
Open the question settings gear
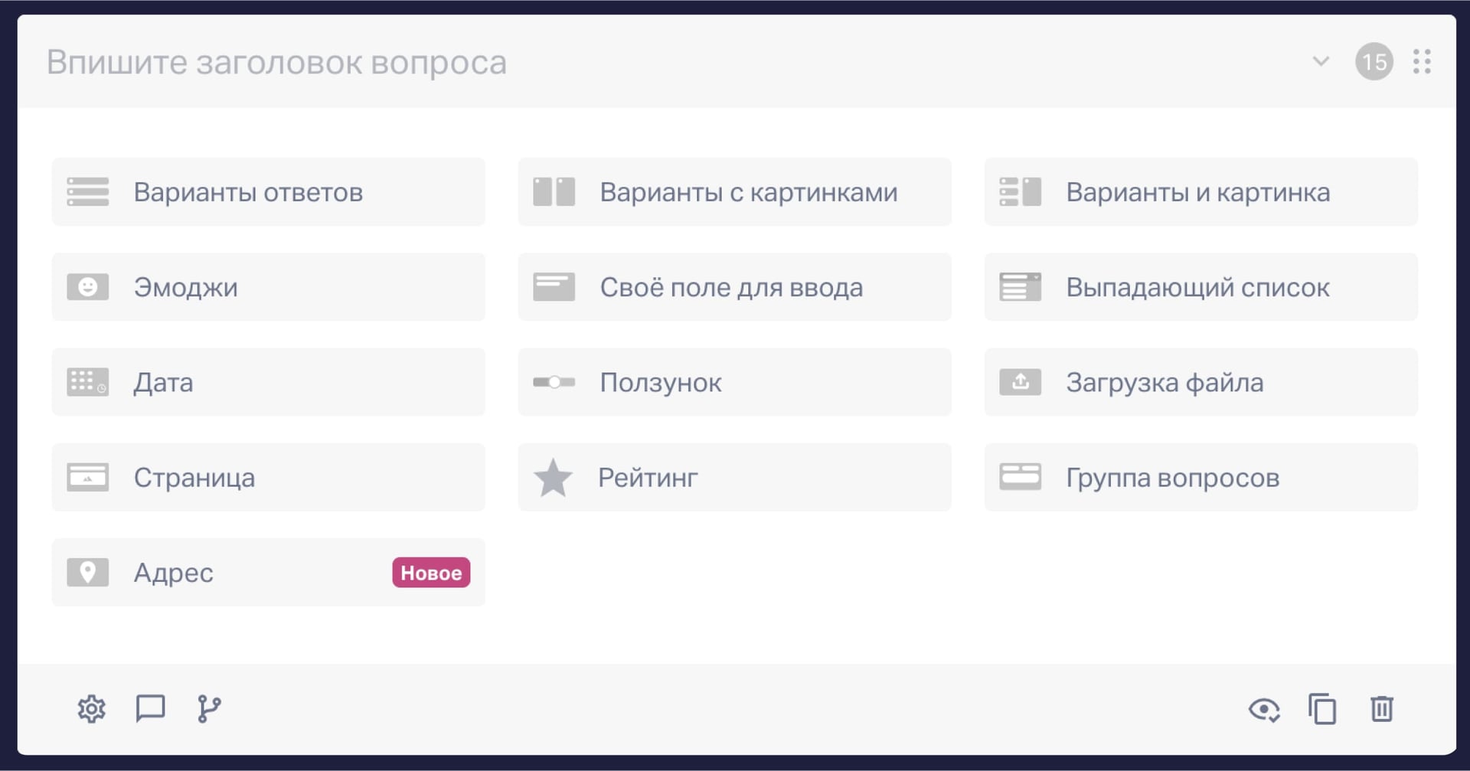90,709
